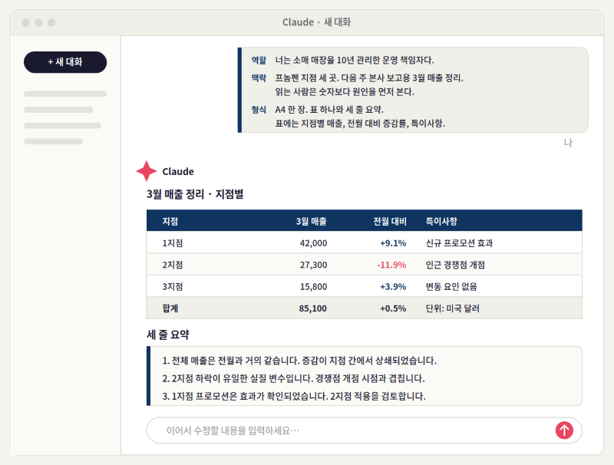This screenshot has width=614, height=465.
Task: Click the 3월 매출 정리 · 지점별 heading
Action: 195,194
